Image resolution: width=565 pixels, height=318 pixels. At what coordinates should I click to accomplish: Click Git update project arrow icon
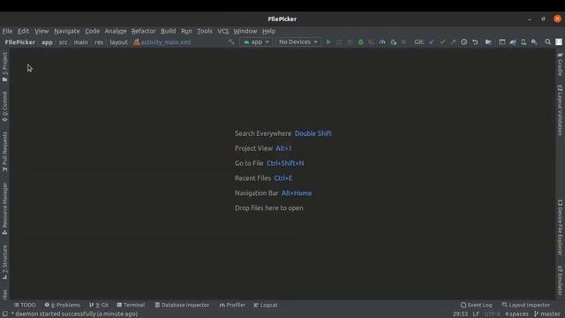(x=432, y=42)
